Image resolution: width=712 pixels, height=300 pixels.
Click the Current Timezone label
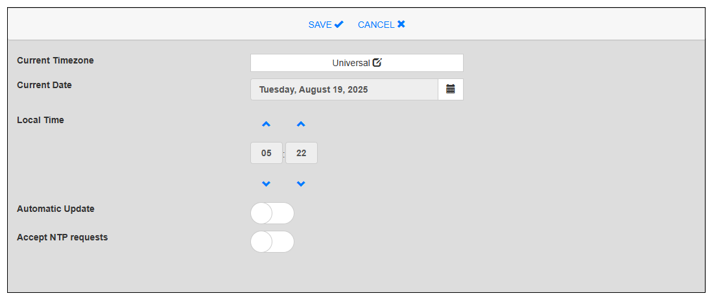[55, 60]
